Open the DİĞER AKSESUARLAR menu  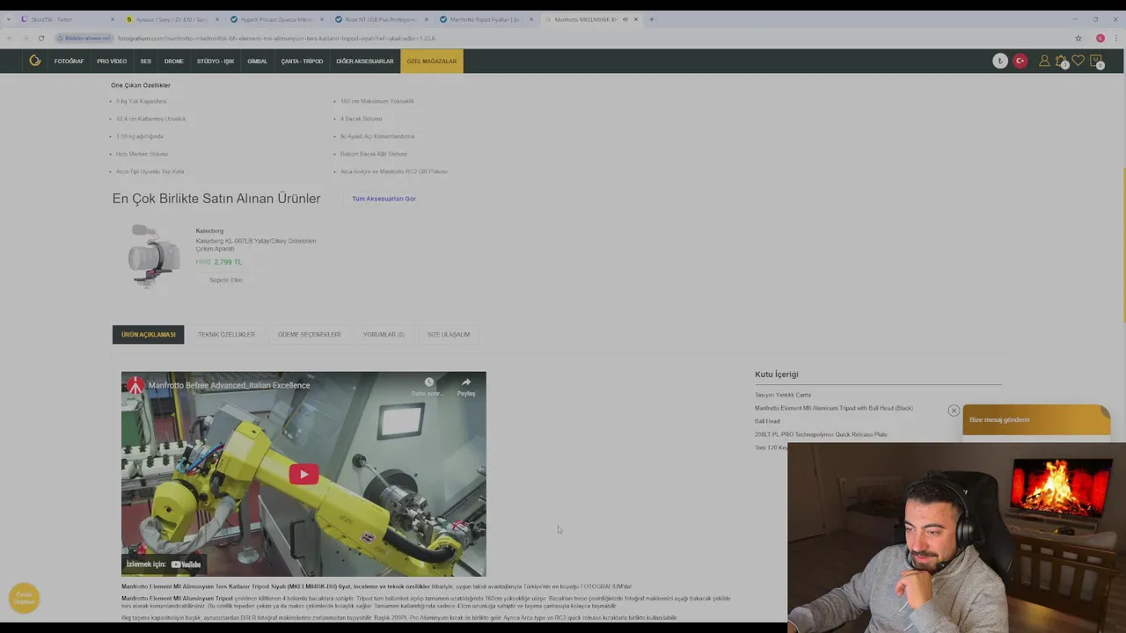(364, 62)
